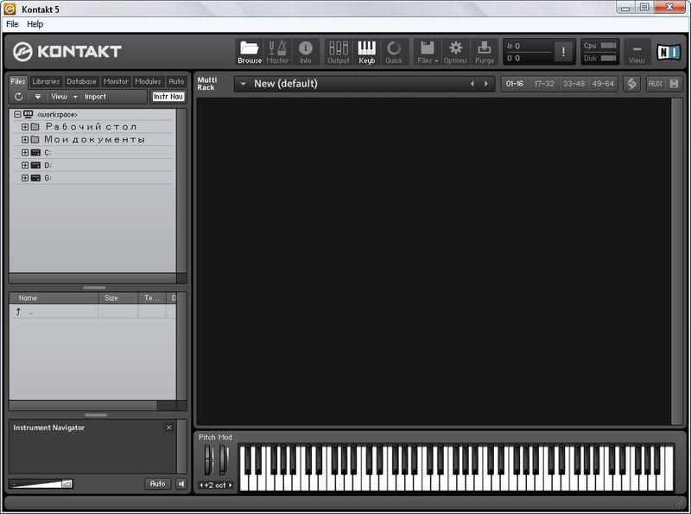The width and height of the screenshot is (691, 514).
Task: Open the Options gear icon
Action: coord(455,51)
